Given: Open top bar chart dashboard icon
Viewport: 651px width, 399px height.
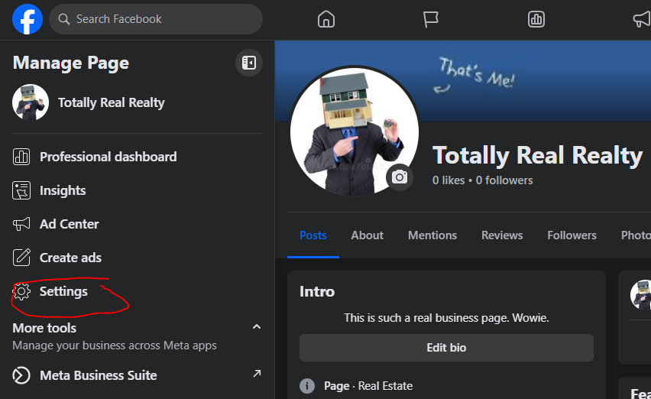Looking at the screenshot, I should (536, 19).
